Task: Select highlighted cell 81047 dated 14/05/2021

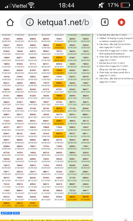Action: tap(59, 46)
